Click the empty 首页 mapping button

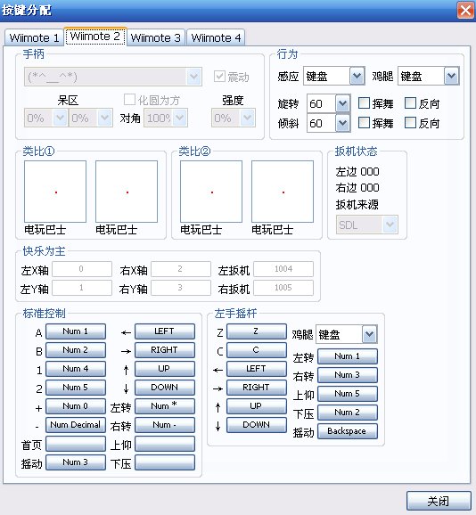pos(76,444)
